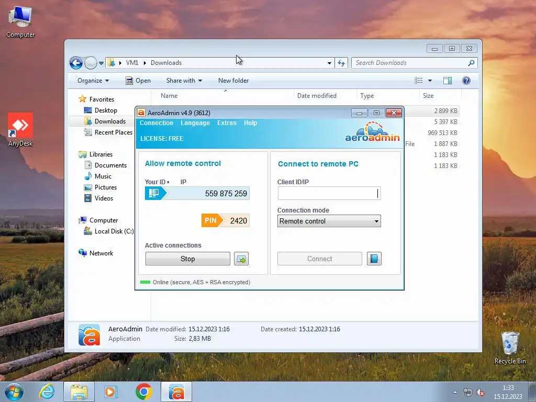Click the send ID by email icon
536x402 pixels.
[x=241, y=259]
